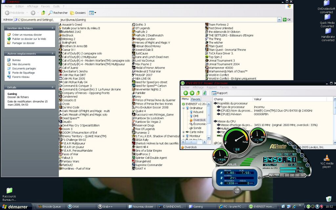This screenshot has height=210, width=336.
Task: Collapse the Gestion des fichiers panel
Action: pos(52,28)
